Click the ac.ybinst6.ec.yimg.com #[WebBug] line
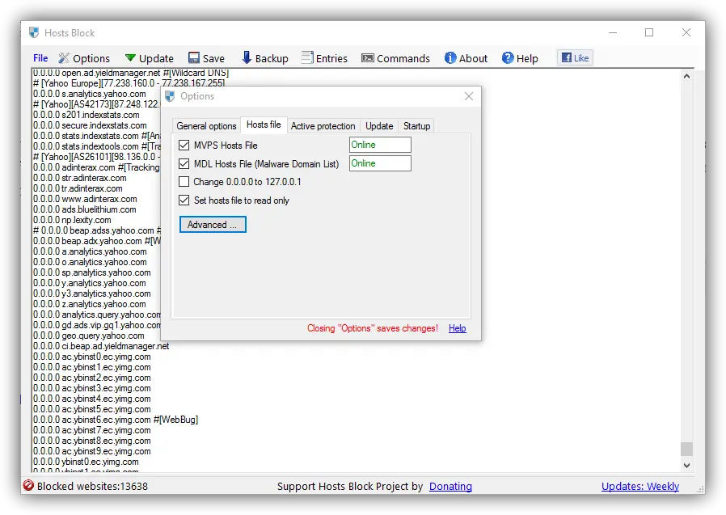Image resolution: width=726 pixels, height=515 pixels. tap(116, 420)
